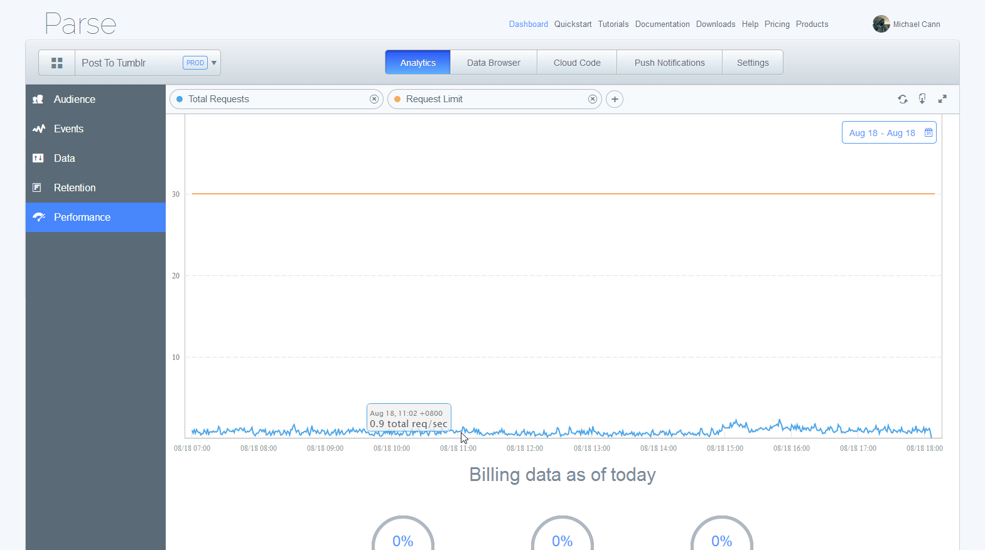The height and width of the screenshot is (550, 985).
Task: Click the orange Request Limit color dot
Action: (397, 99)
